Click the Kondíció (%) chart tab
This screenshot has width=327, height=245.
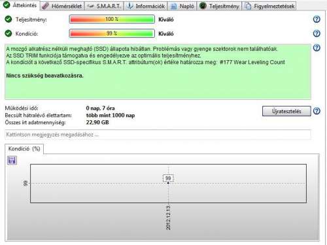pos(24,149)
